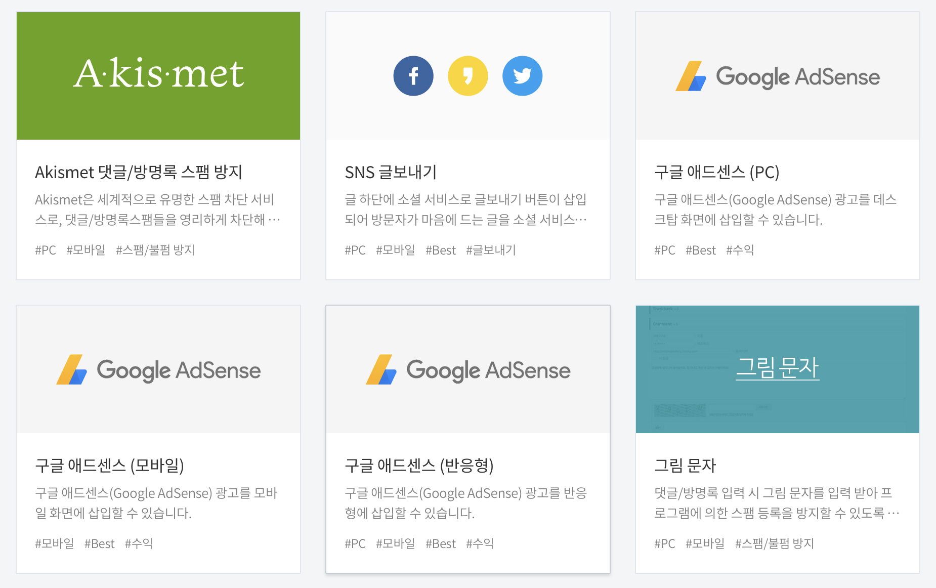
Task: Select #PC tag on the 그림 문자 card
Action: (665, 543)
